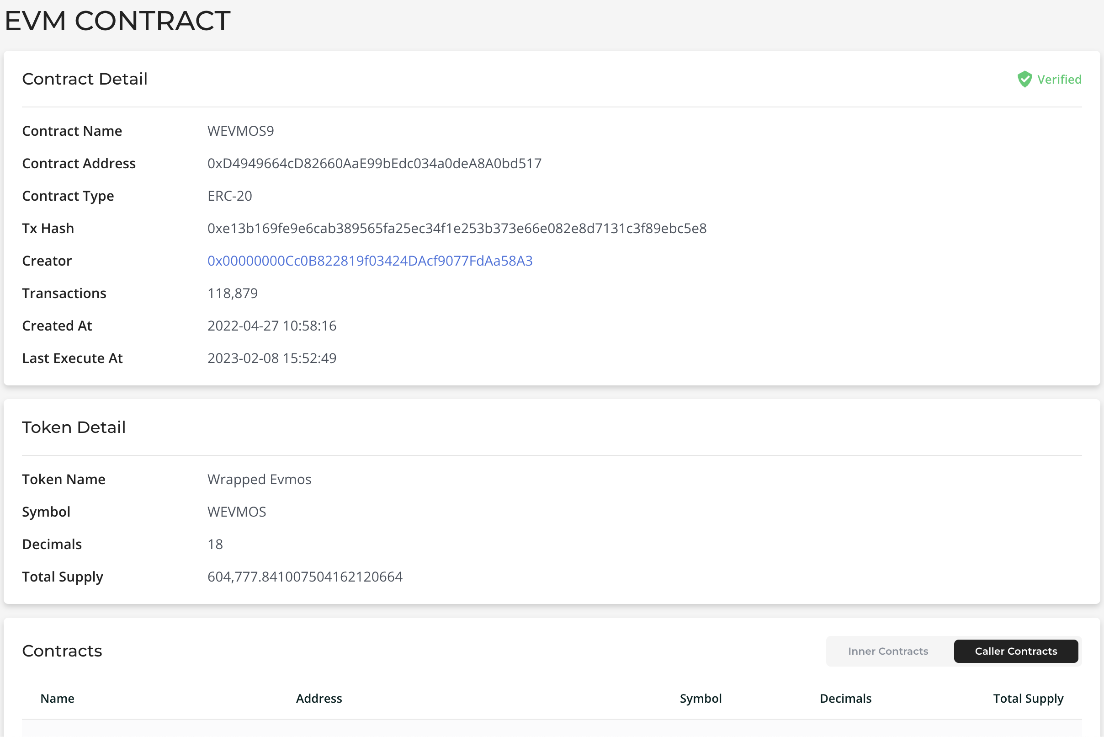The image size is (1104, 737).
Task: Click the Total Supply value 604,777.841...
Action: 305,576
